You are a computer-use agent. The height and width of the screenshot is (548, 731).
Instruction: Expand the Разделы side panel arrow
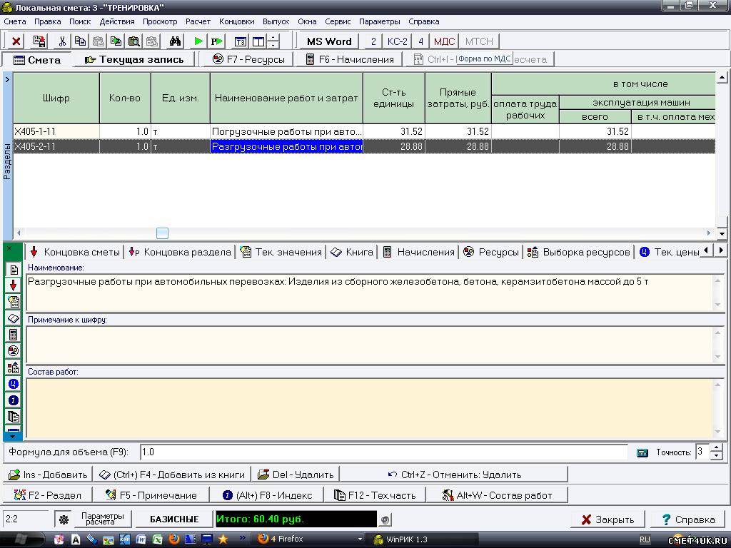click(7, 79)
